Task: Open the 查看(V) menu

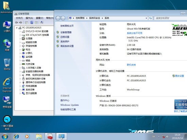Action: click(39, 18)
